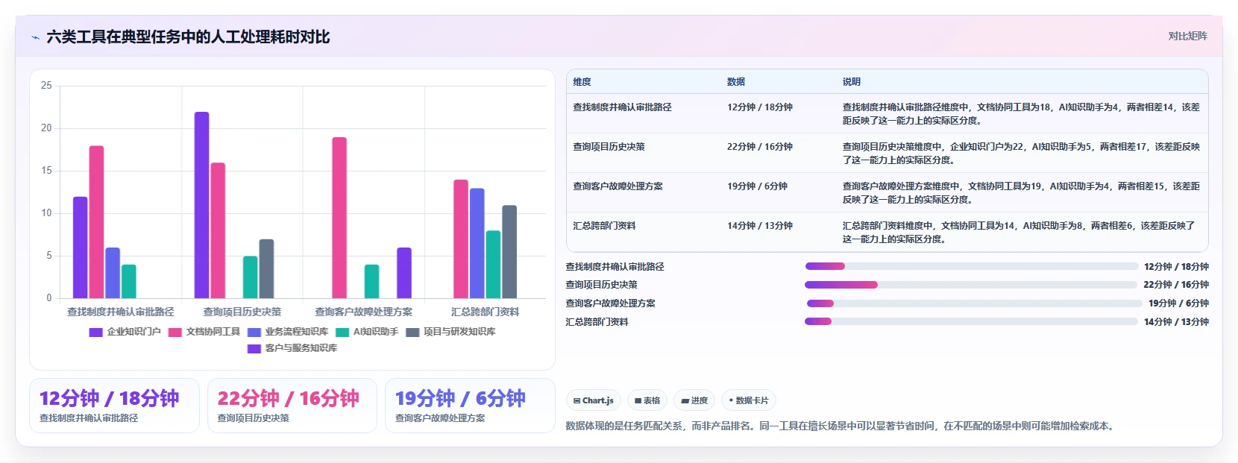Toggle 业务流程知识库 legend swatch
1238x463 pixels.
coord(254,333)
